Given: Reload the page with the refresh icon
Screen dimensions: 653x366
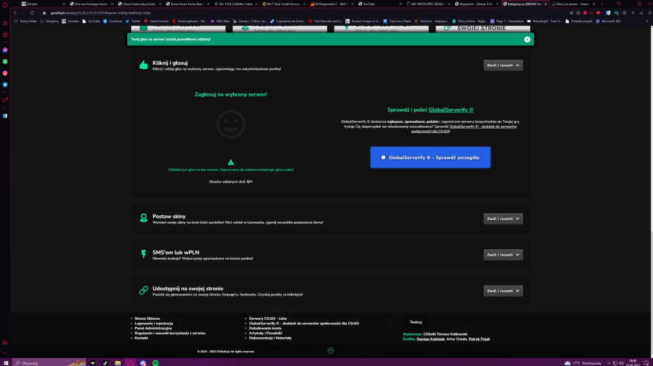Looking at the screenshot, I should point(32,13).
